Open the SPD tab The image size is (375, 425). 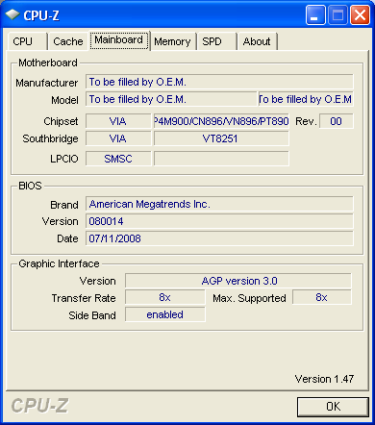coord(216,41)
